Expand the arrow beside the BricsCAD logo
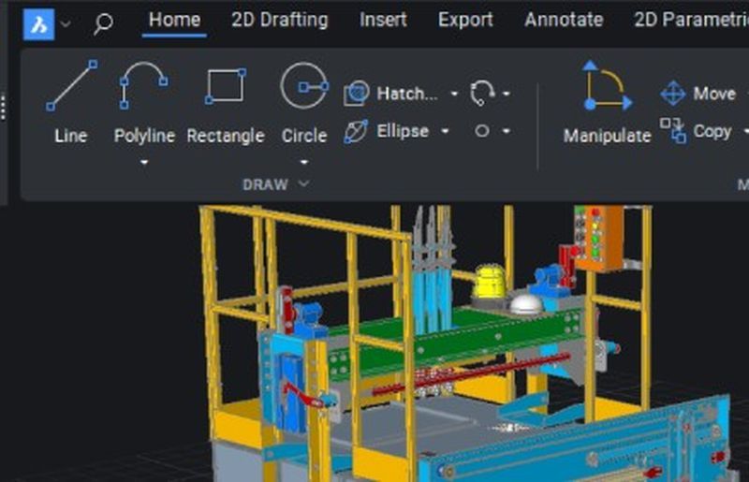Screen dimensions: 749x482 point(66,23)
